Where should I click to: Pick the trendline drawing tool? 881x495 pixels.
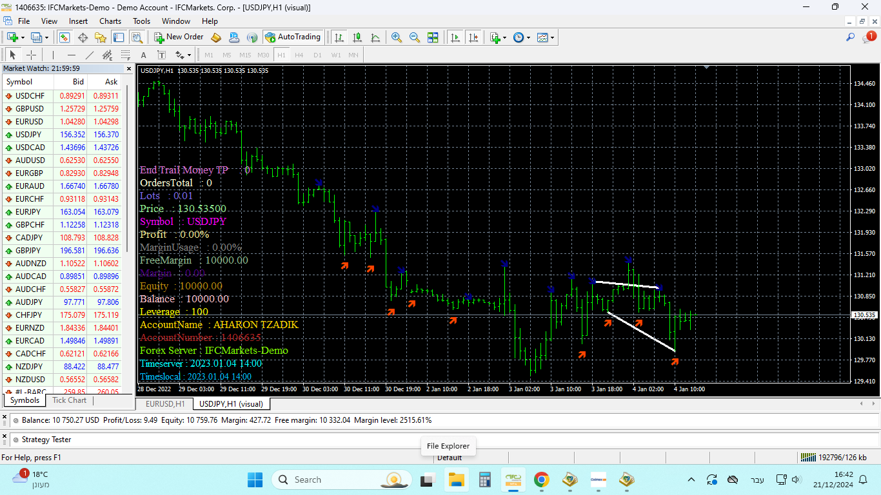coord(90,55)
